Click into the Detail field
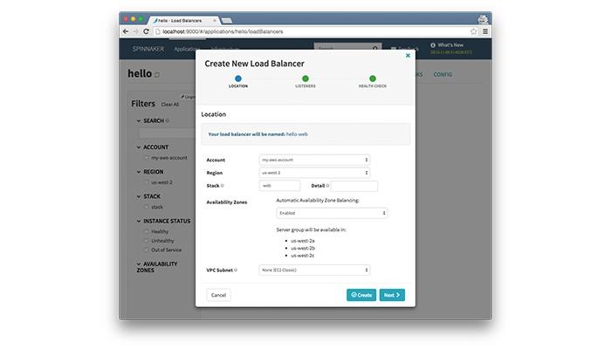 (354, 186)
